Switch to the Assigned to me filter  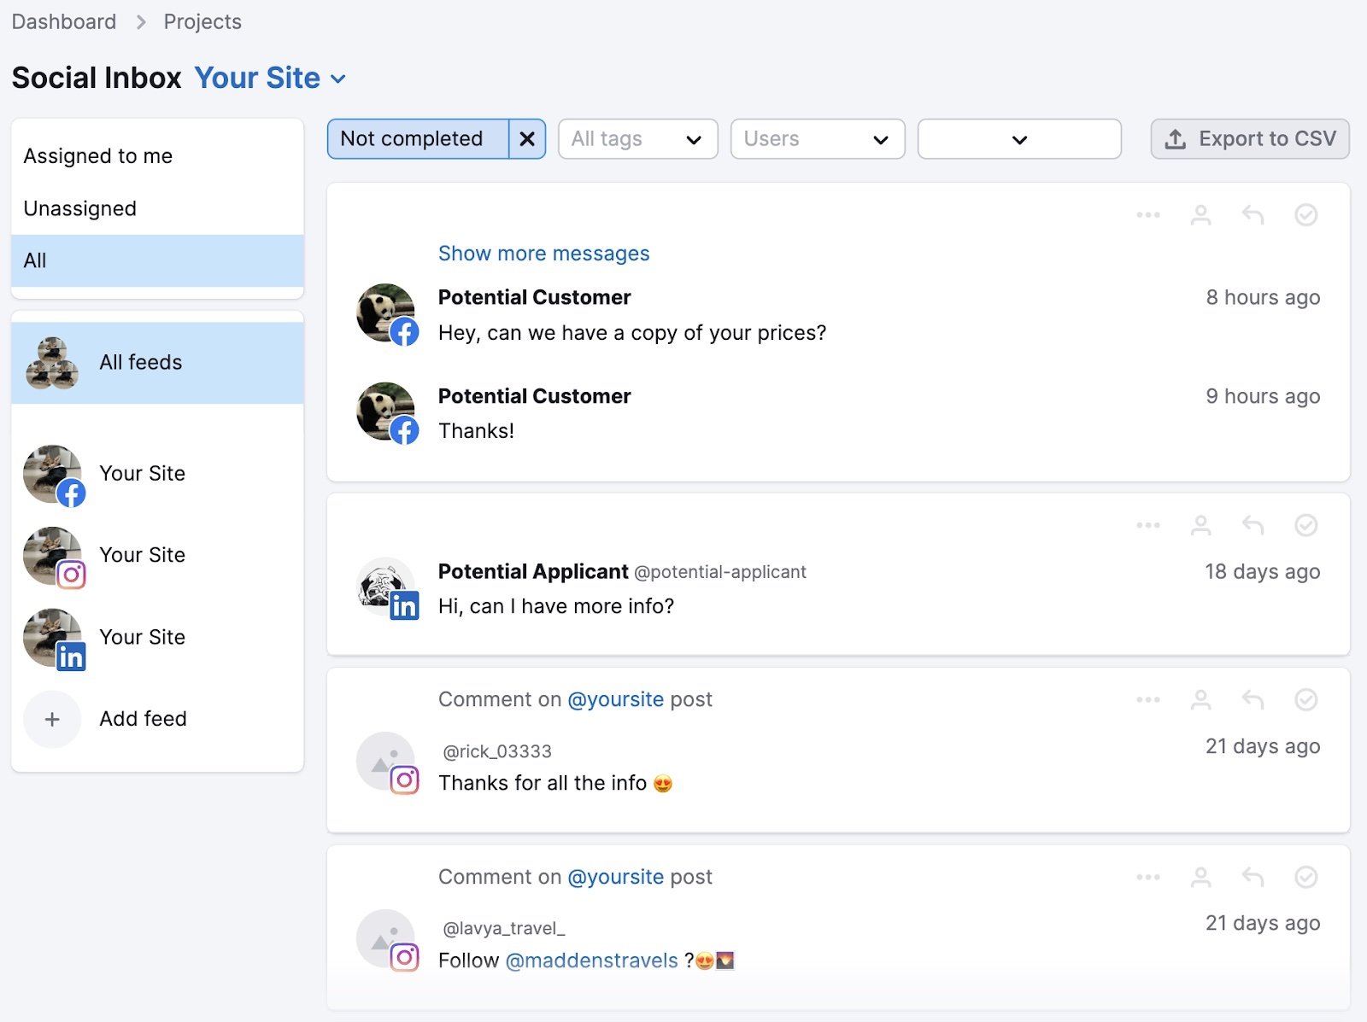click(98, 155)
